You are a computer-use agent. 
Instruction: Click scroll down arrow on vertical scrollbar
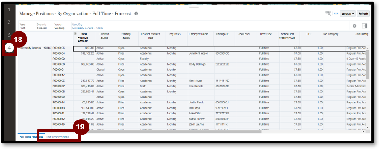pyautogui.click(x=368, y=127)
